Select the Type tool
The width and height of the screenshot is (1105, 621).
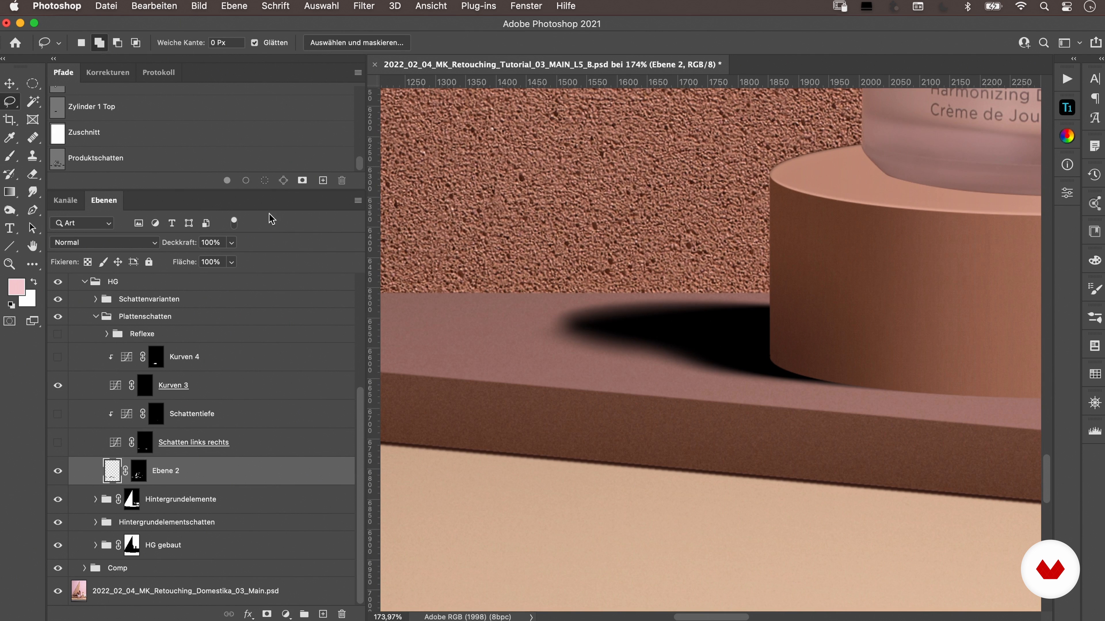pyautogui.click(x=9, y=228)
